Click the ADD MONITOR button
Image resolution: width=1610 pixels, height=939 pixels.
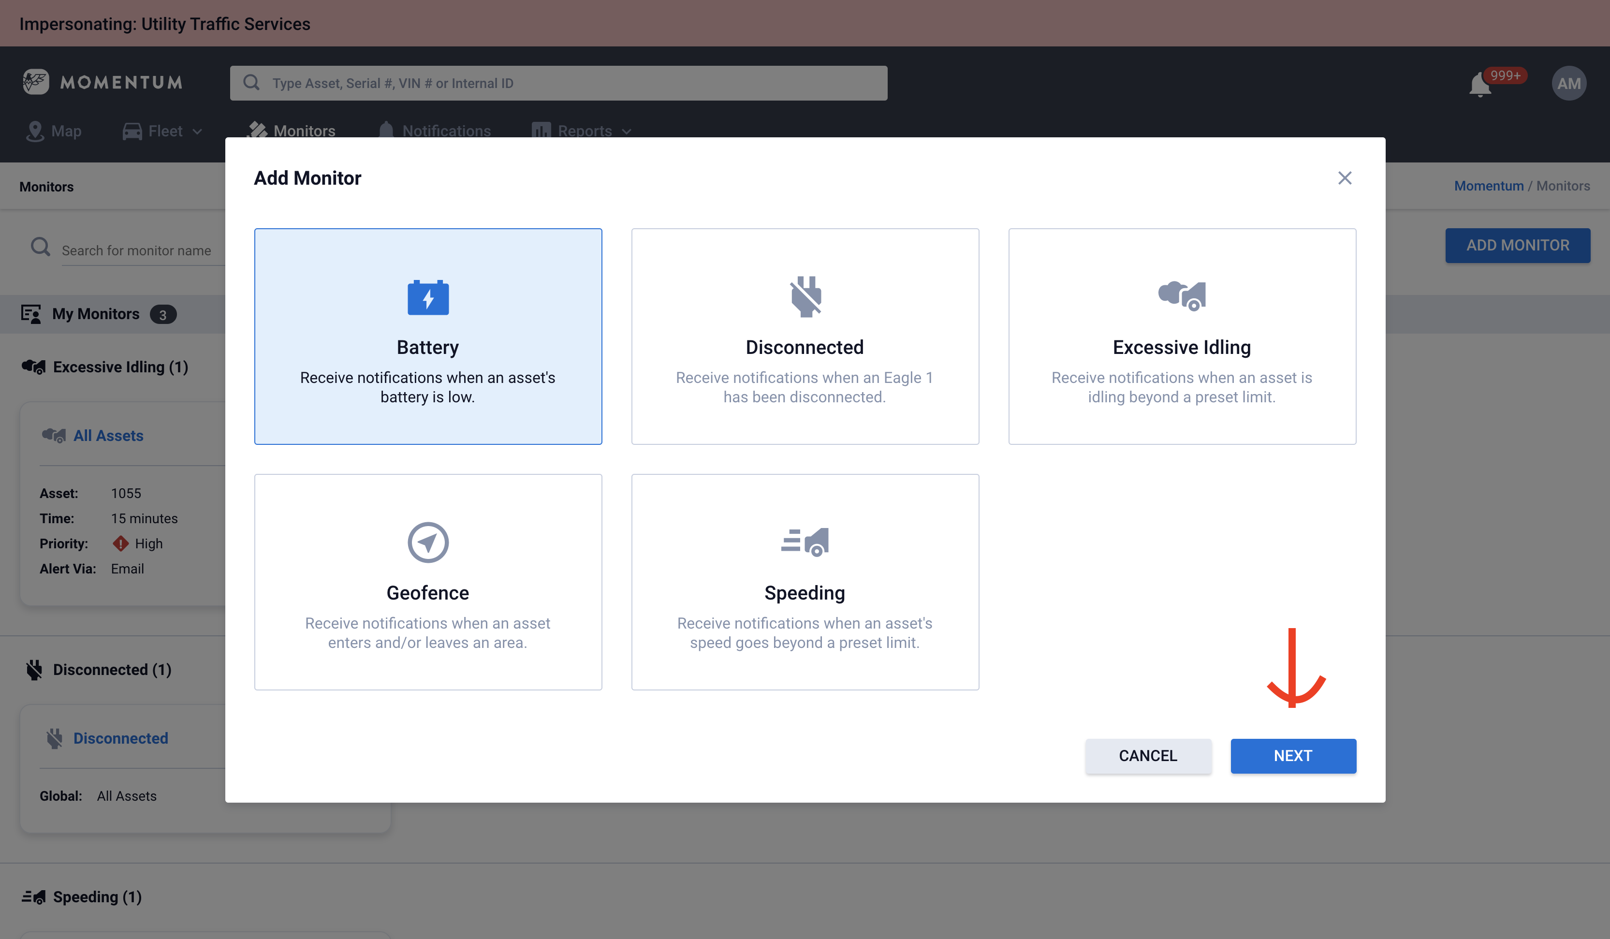coord(1517,245)
